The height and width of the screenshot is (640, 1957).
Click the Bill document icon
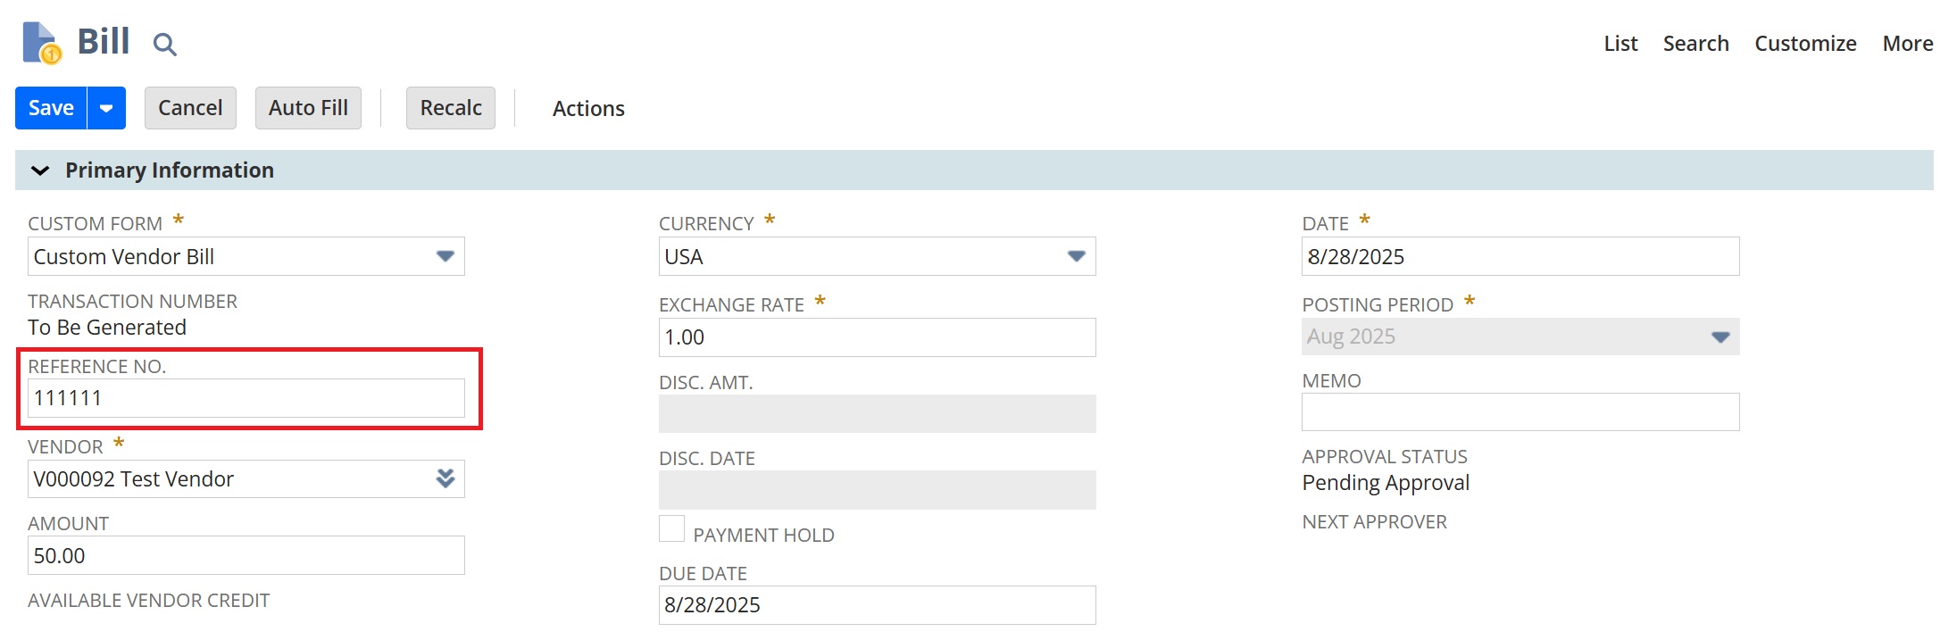pos(41,43)
